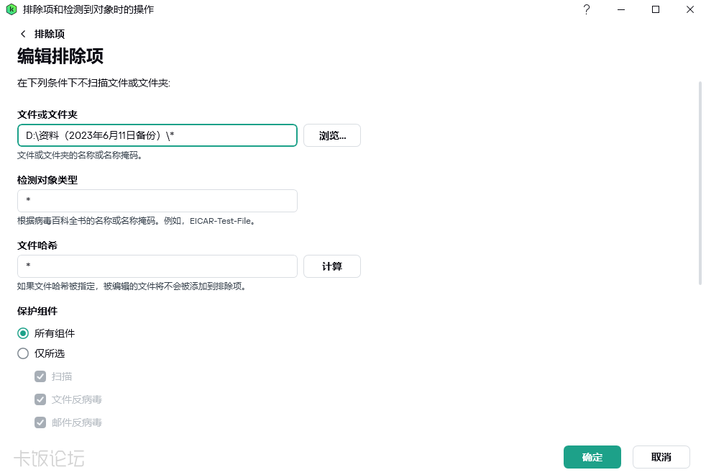Close the window with the X icon
Screen dimensions: 706x475
(689, 10)
